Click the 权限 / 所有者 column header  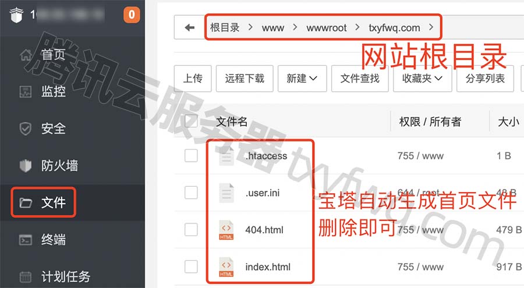pyautogui.click(x=430, y=122)
